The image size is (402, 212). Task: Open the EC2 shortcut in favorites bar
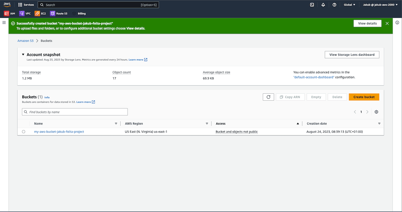point(41,14)
